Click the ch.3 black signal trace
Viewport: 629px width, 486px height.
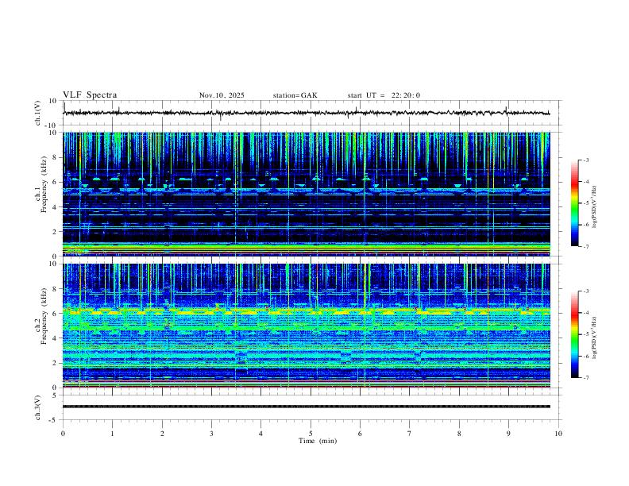307,407
